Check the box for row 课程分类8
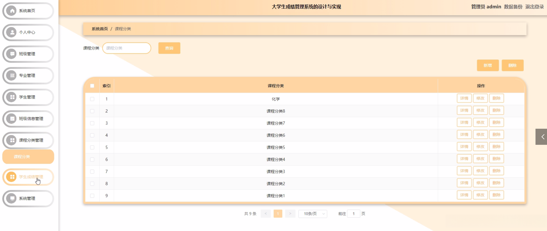The image size is (547, 231). pos(92,111)
